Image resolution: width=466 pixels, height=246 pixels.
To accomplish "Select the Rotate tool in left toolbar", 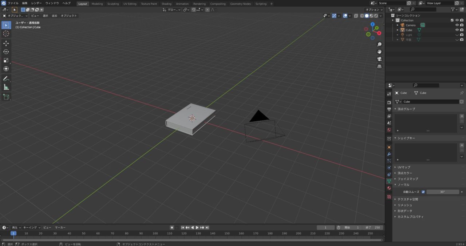I will pyautogui.click(x=6, y=52).
